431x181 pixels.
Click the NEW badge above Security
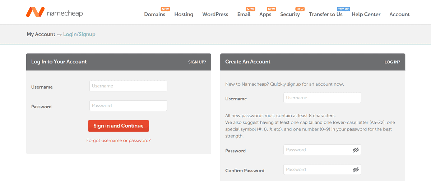pos(300,9)
